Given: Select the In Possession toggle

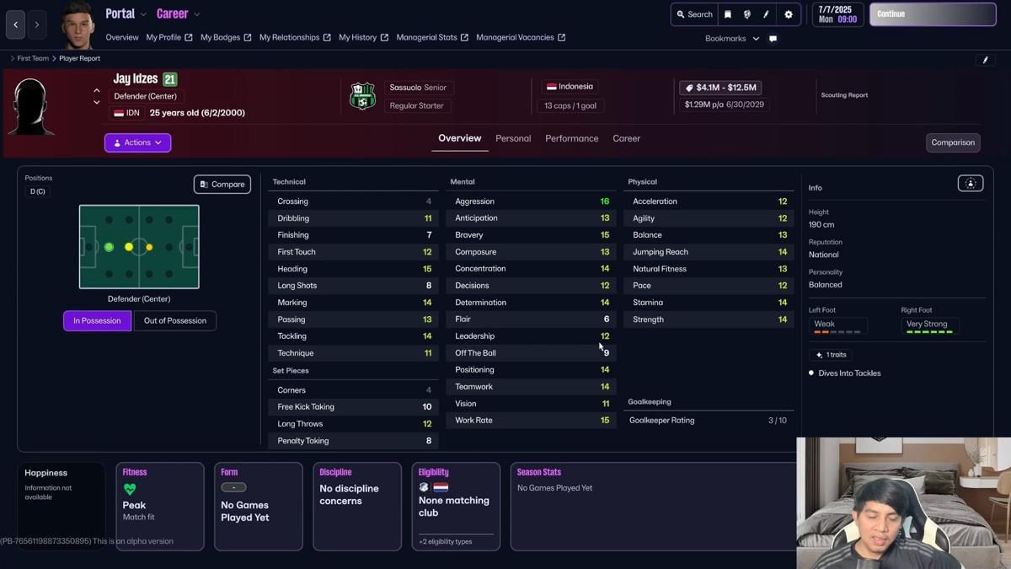Looking at the screenshot, I should coord(97,321).
